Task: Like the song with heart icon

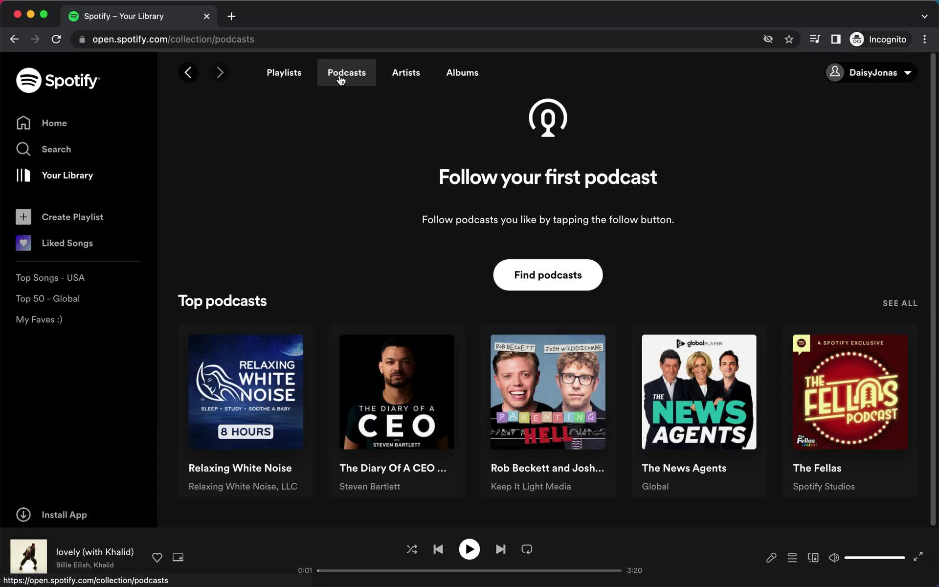Action: point(157,557)
